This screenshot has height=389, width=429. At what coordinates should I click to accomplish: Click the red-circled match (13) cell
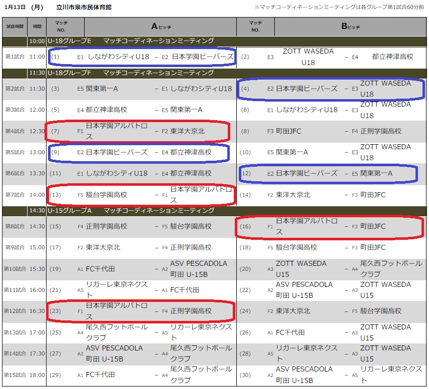140,195
